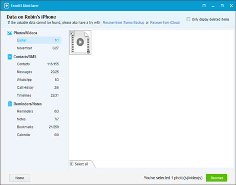Click the Home button
The width and height of the screenshot is (236, 185).
pos(19,178)
